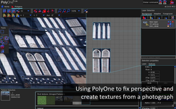Switch to Layer tab in Selection properties

coord(144,64)
